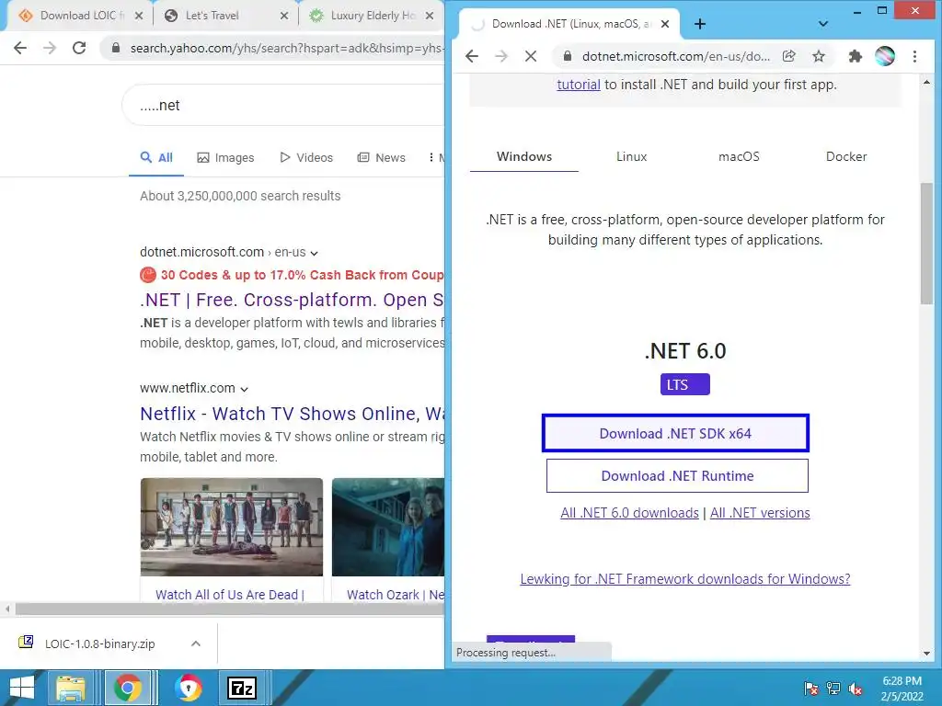Reload the Yahoo search page
This screenshot has width=942, height=706.
(79, 48)
